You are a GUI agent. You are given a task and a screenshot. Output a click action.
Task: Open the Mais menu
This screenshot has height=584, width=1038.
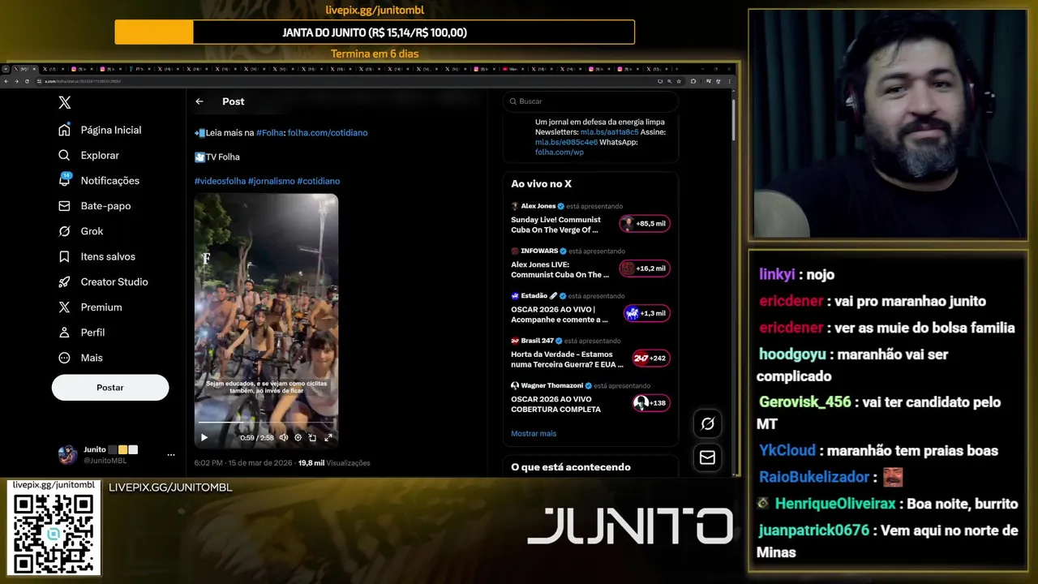tap(80, 358)
